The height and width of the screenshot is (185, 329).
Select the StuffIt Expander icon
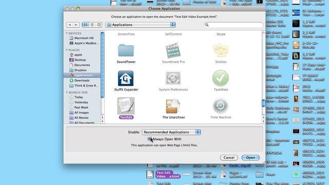click(125, 78)
